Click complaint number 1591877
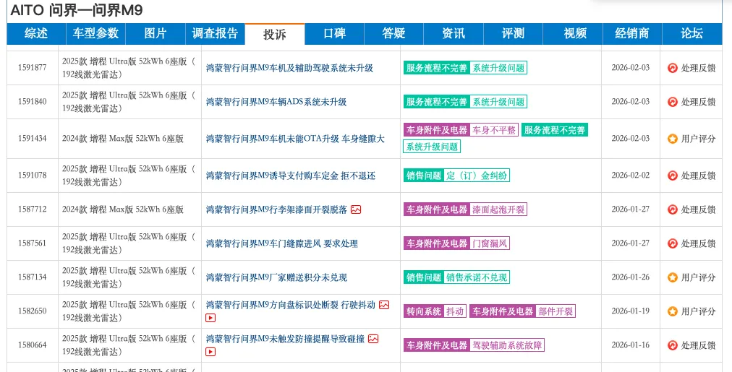Image resolution: width=732 pixels, height=372 pixels. pyautogui.click(x=33, y=68)
